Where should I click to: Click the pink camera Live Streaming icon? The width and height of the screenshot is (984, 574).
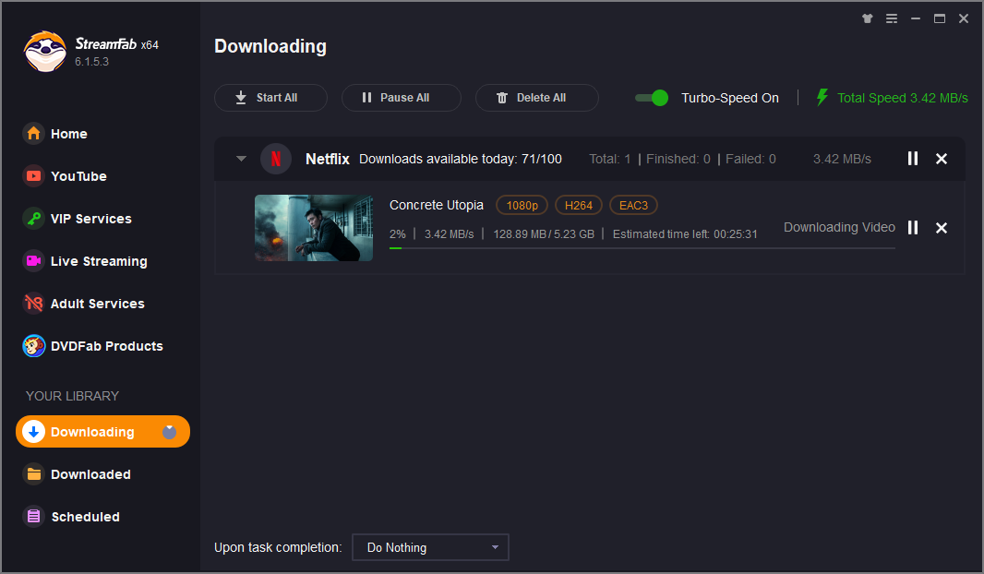pos(34,261)
